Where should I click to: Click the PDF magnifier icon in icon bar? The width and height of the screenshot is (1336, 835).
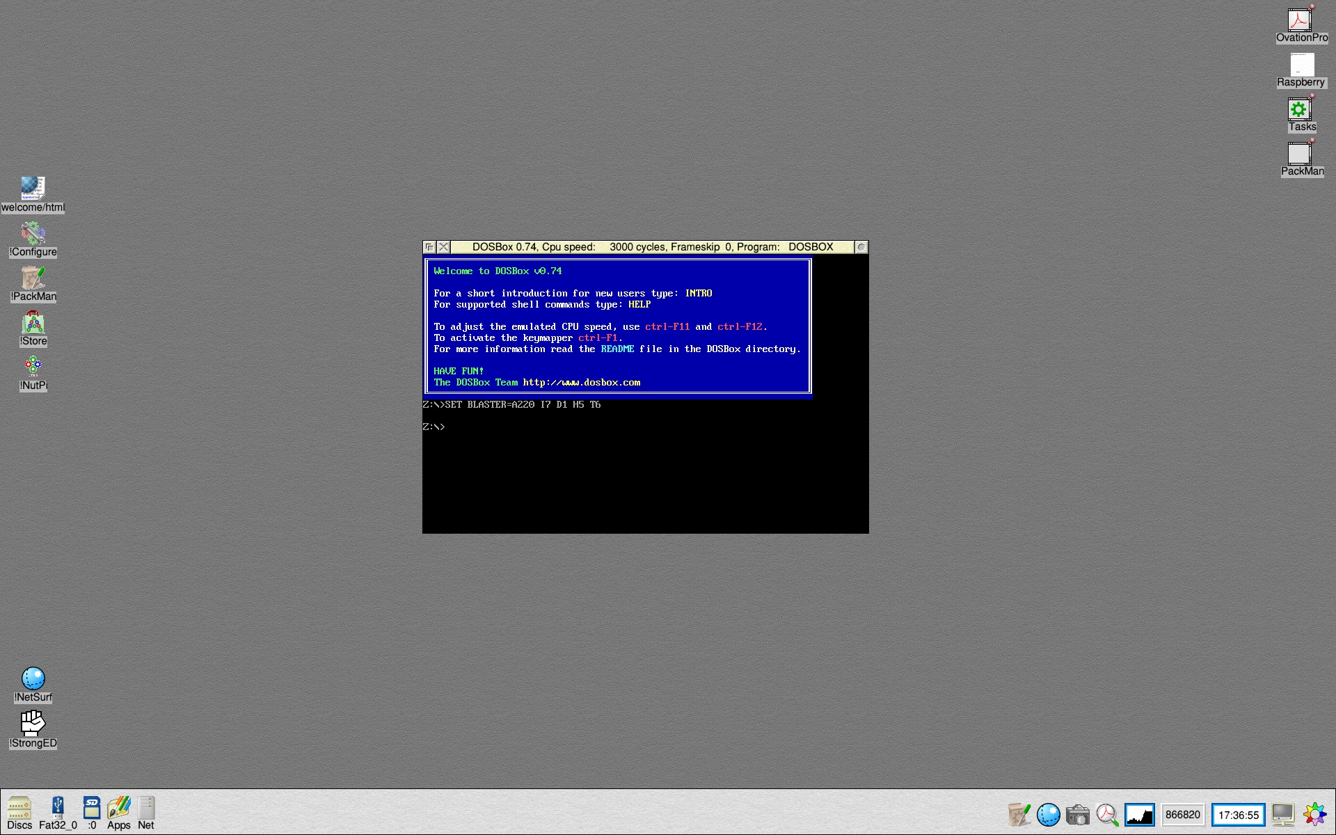point(1107,814)
